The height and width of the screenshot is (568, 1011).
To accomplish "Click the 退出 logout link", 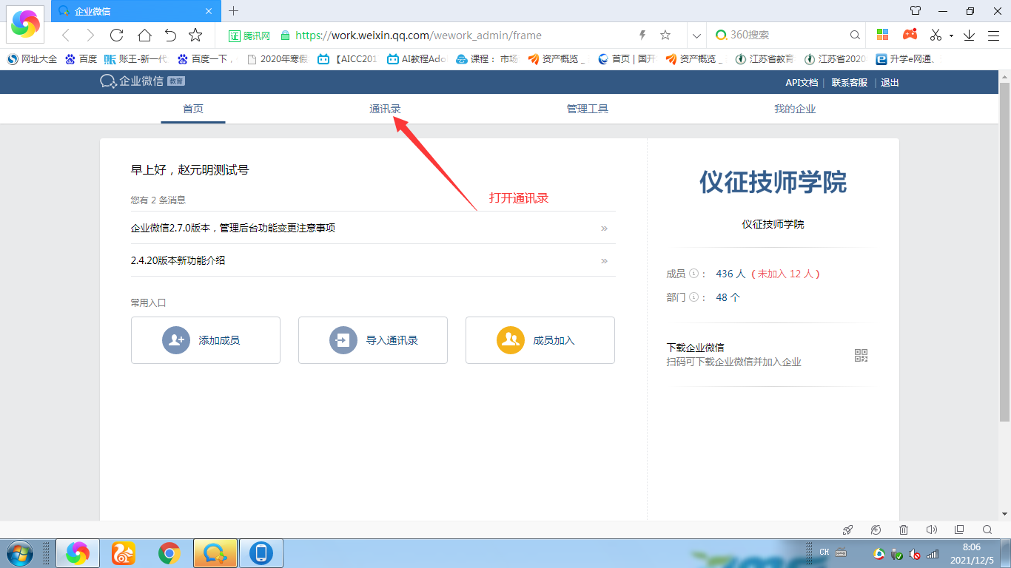I will [x=890, y=83].
